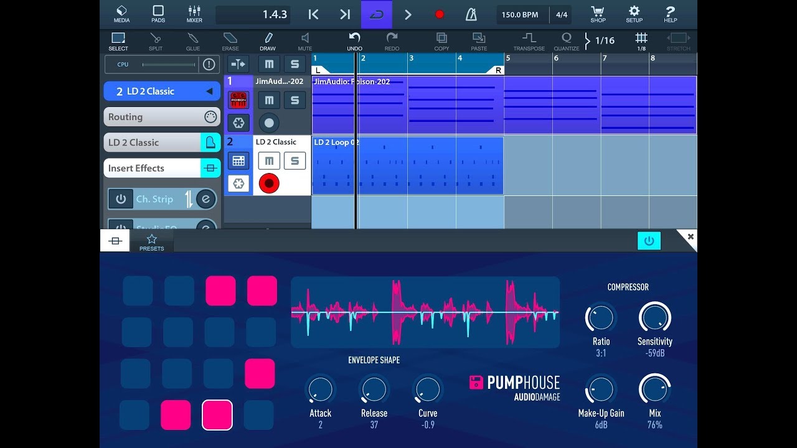Select the LD 2 Loop clip

[407, 166]
